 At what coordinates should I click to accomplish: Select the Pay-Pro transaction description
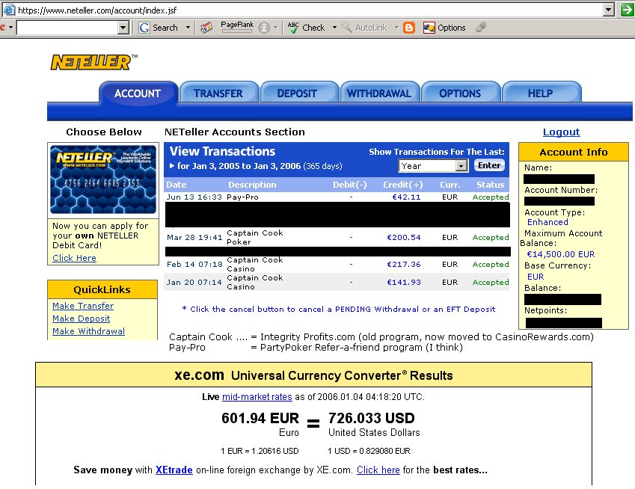point(242,197)
